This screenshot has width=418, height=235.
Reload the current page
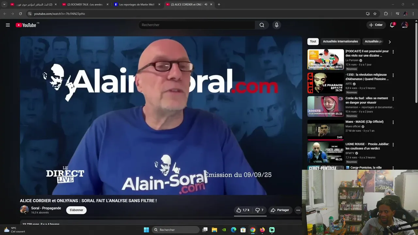point(20,14)
